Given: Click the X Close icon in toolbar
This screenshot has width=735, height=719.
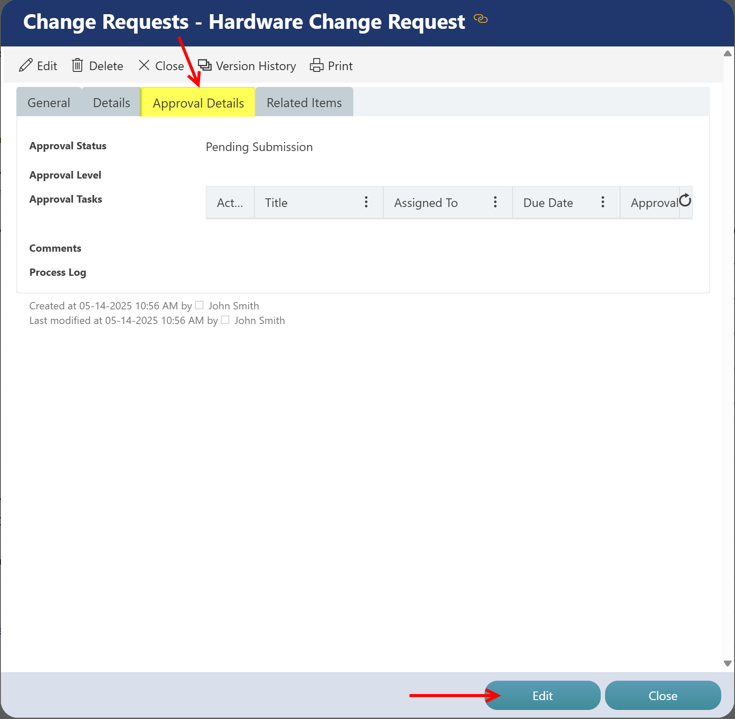Looking at the screenshot, I should (x=144, y=65).
